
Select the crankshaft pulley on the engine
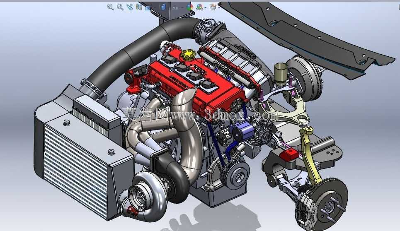235,175
